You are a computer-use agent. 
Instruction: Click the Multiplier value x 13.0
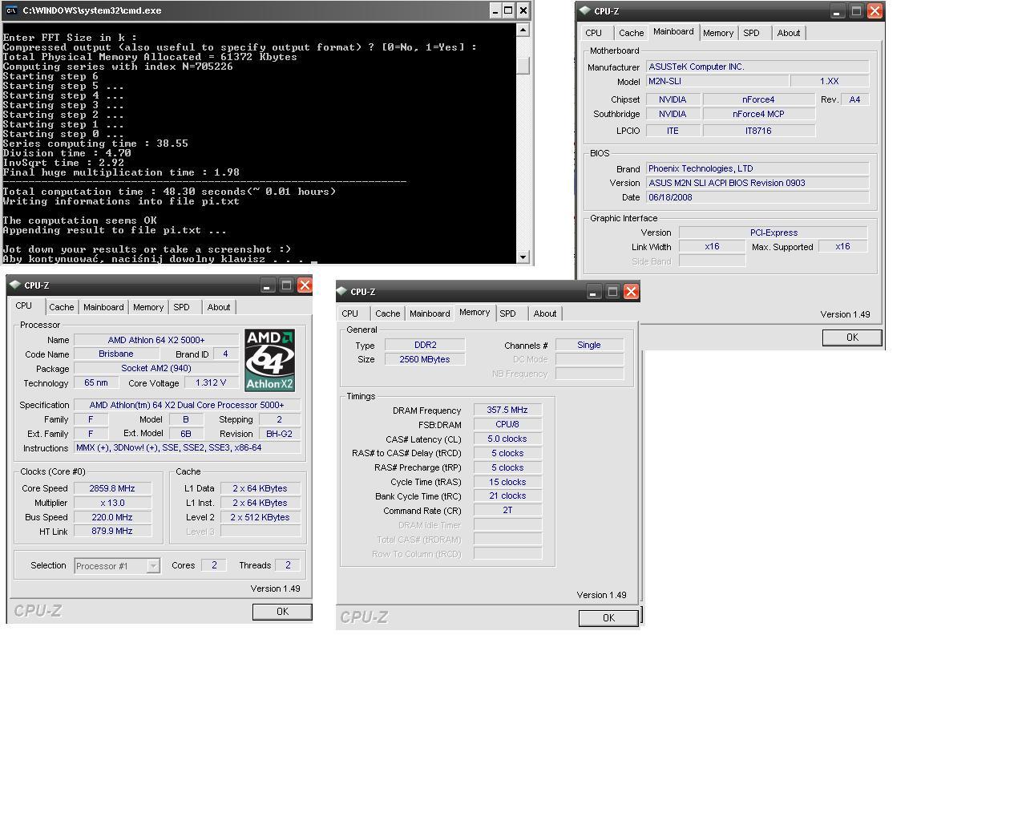click(112, 503)
